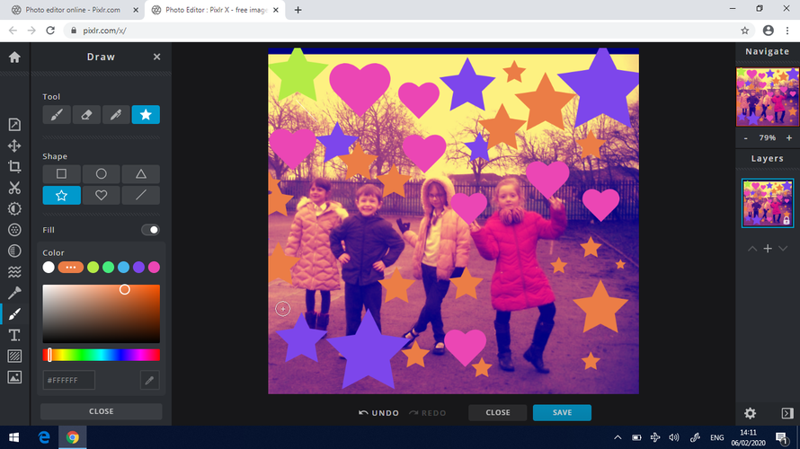Toggle the Fill switch

(151, 230)
